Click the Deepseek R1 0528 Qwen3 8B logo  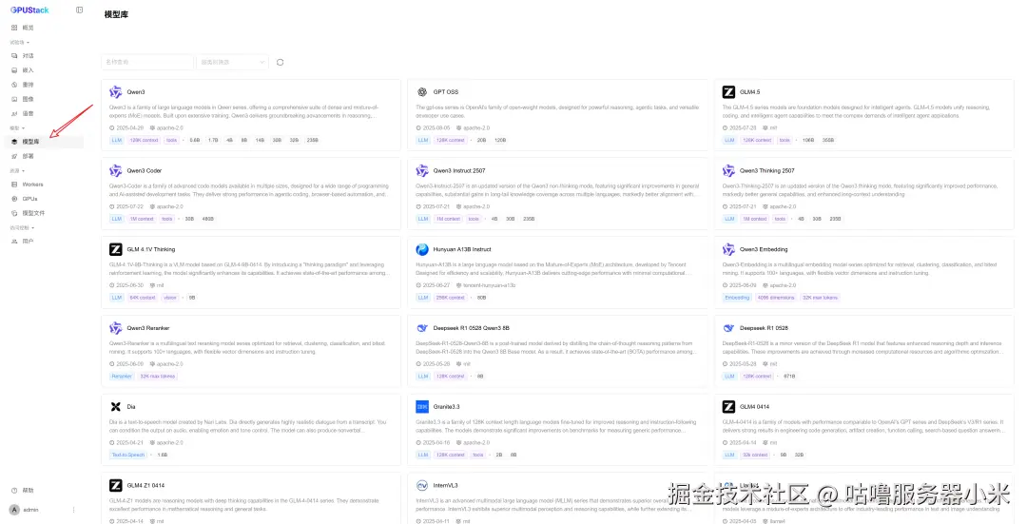422,328
